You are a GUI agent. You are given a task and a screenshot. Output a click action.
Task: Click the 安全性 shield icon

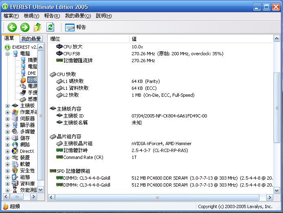[15, 171]
